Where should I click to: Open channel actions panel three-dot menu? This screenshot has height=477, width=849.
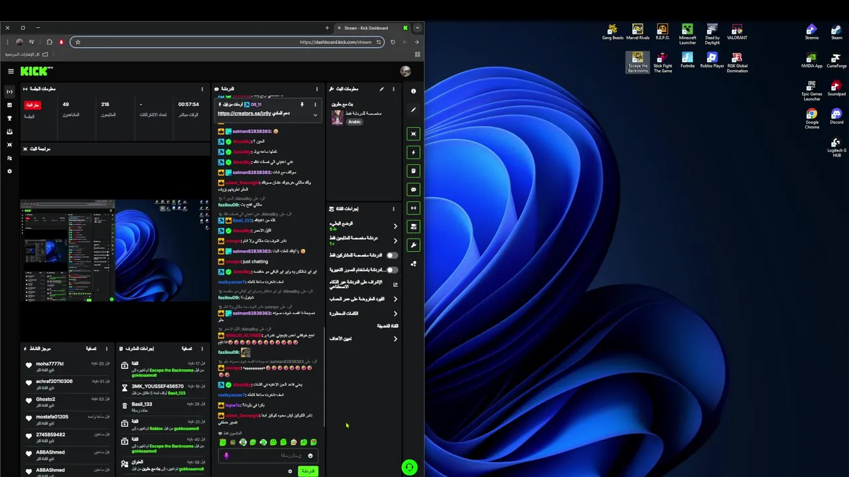pos(393,209)
